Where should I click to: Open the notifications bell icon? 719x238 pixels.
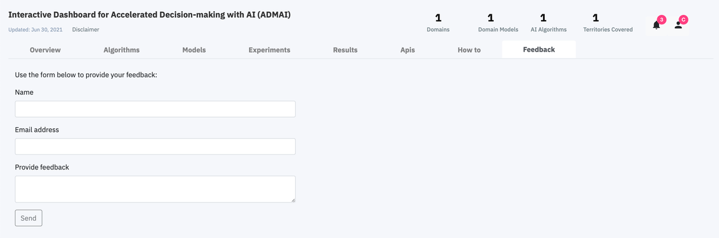pos(656,25)
